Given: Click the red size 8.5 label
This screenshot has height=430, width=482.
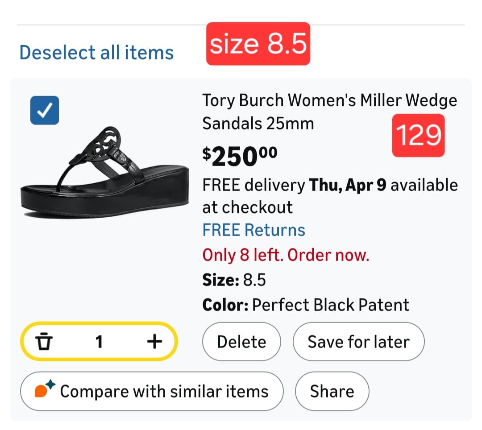Looking at the screenshot, I should pos(258,44).
